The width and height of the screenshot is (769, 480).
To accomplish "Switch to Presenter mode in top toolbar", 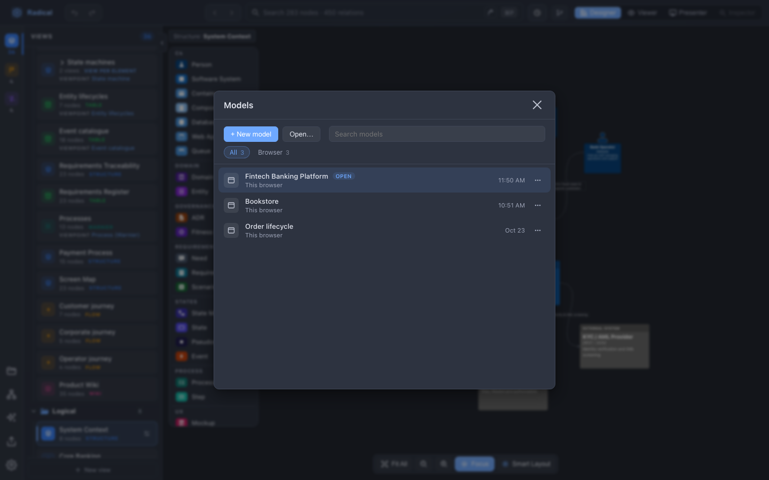I will (x=688, y=13).
